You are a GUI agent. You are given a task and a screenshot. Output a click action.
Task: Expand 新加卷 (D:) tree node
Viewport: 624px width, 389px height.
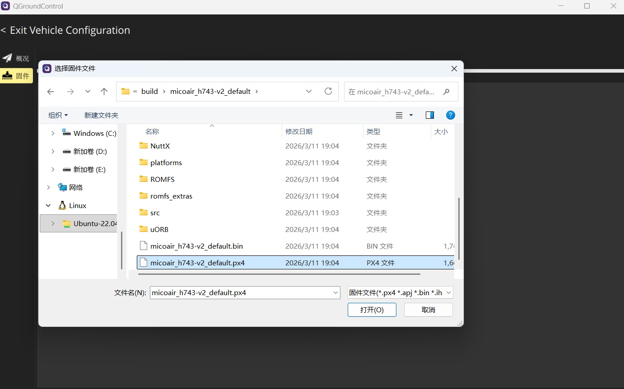tap(53, 151)
